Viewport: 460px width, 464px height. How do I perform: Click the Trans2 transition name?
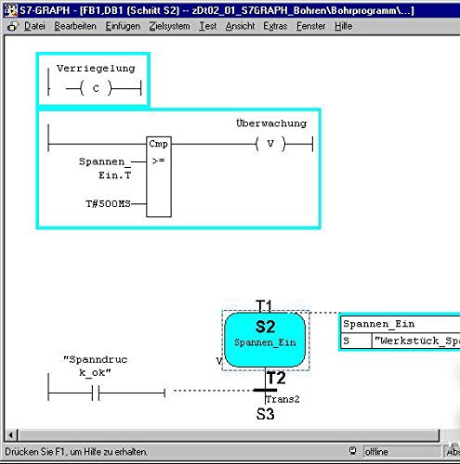pos(283,399)
